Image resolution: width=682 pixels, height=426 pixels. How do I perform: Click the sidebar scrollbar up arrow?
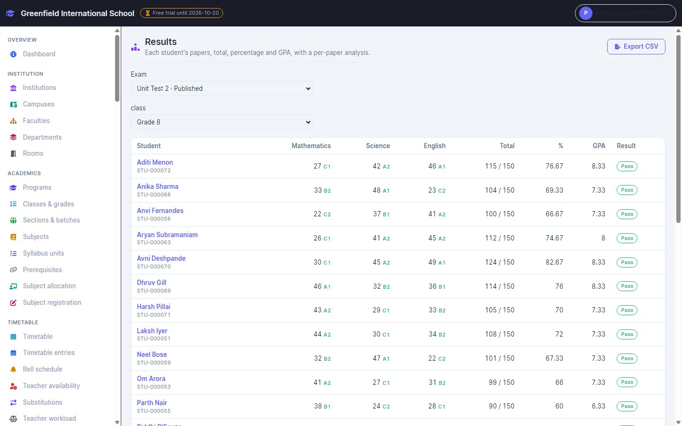point(117,31)
